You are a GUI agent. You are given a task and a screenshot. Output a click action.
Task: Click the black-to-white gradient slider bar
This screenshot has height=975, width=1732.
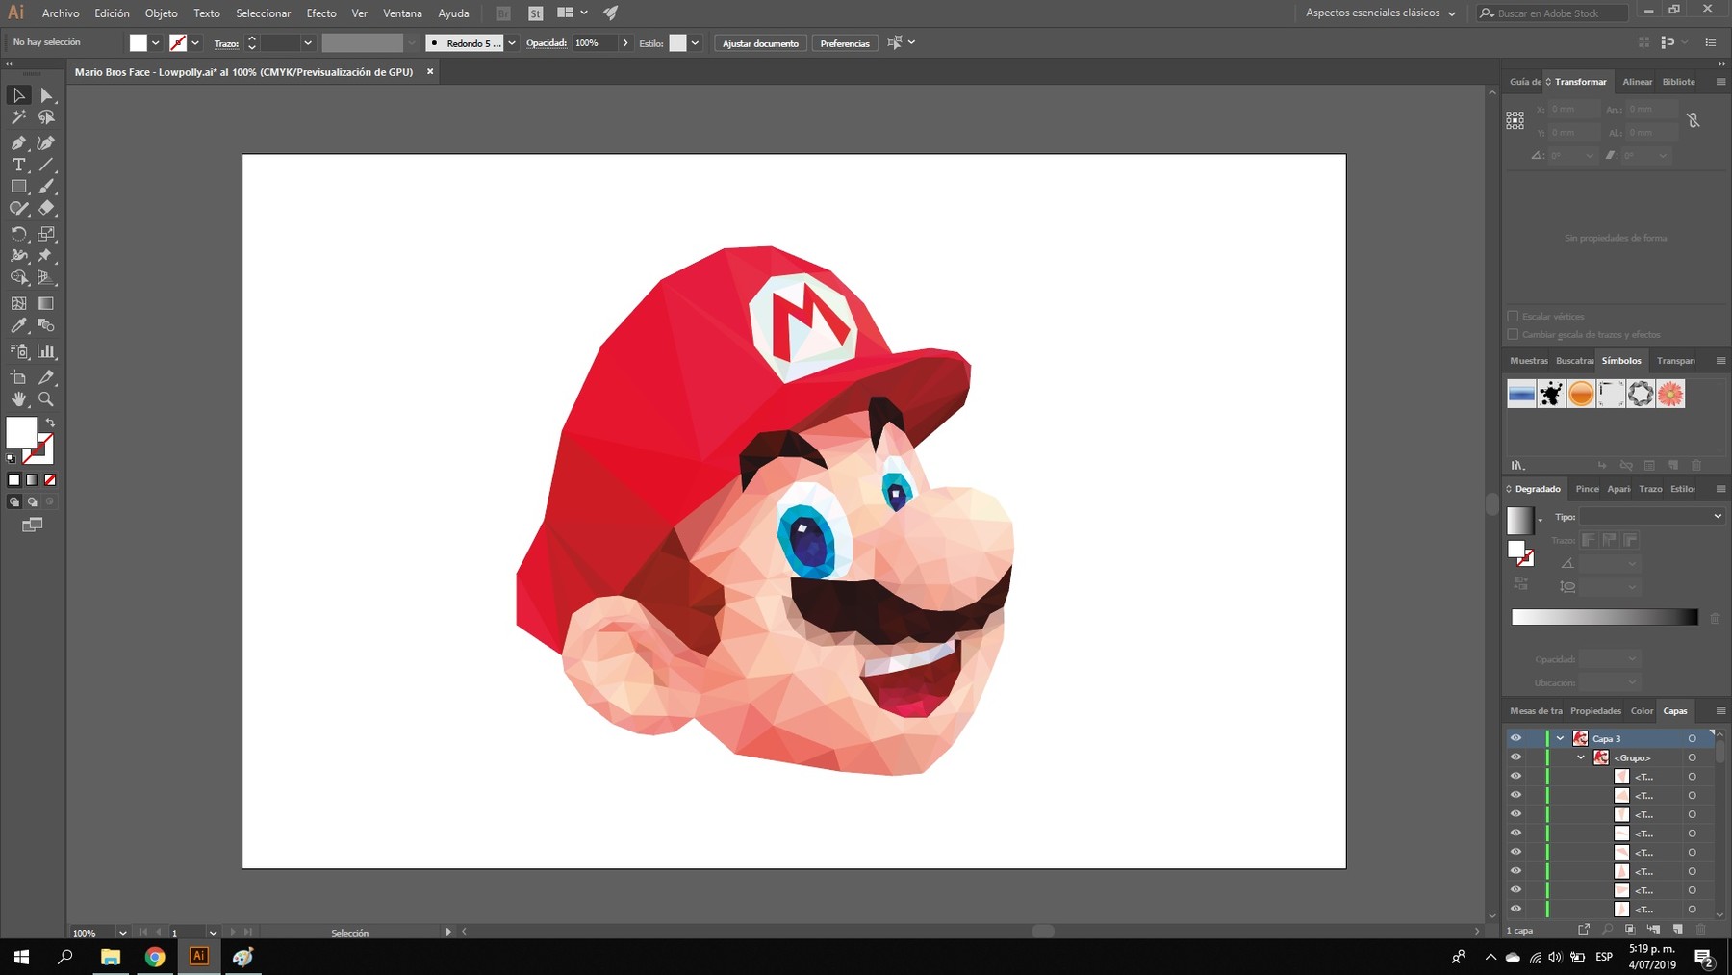(x=1604, y=617)
